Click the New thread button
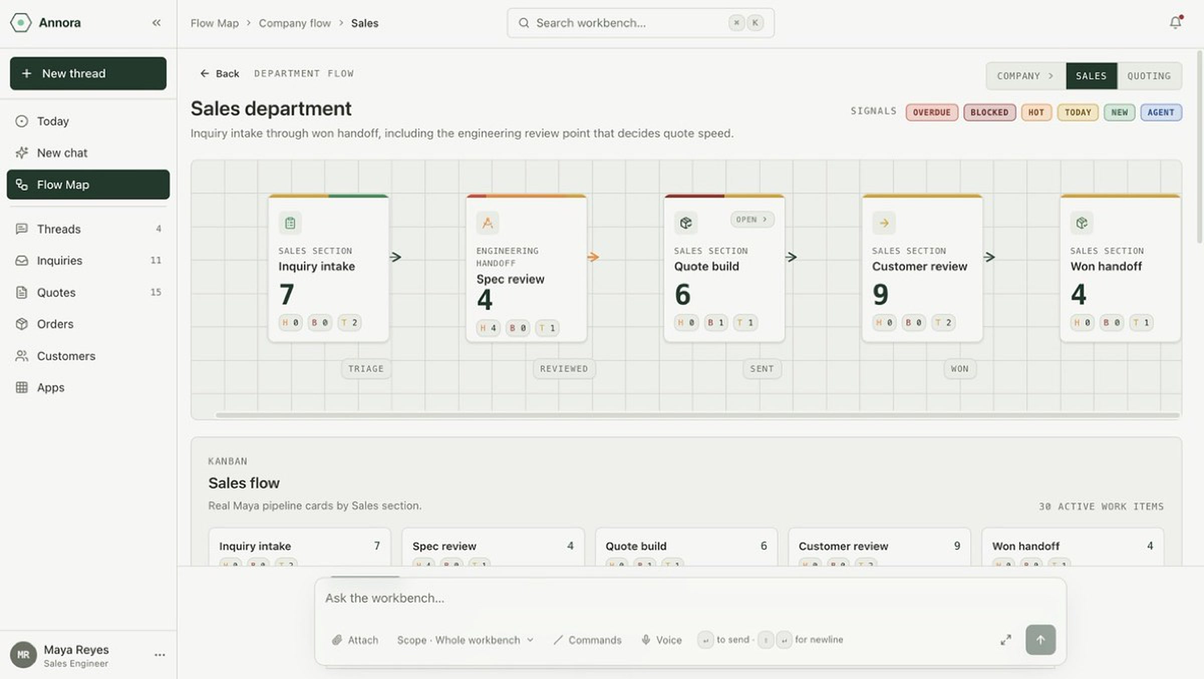The image size is (1204, 679). click(88, 73)
